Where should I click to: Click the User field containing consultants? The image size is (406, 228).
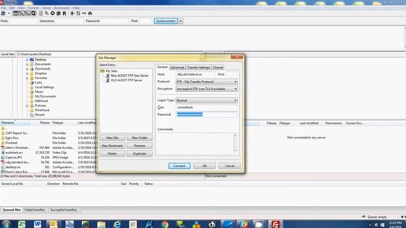(207, 107)
